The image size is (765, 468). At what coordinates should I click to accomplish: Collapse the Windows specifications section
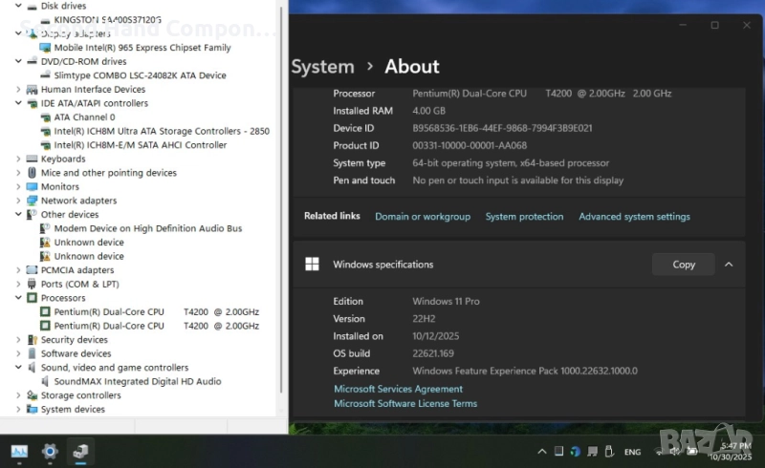tap(729, 265)
